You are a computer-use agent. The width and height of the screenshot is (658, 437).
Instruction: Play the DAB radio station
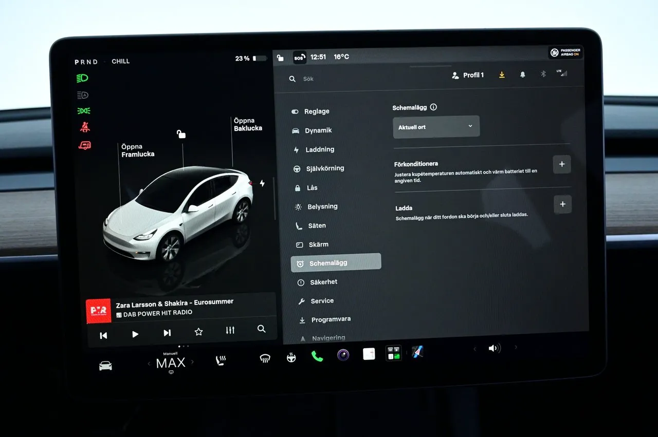point(135,334)
